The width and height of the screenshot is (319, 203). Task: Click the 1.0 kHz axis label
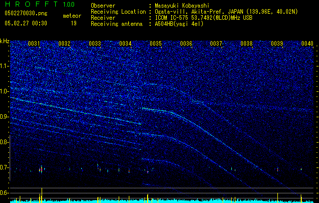[4, 91]
